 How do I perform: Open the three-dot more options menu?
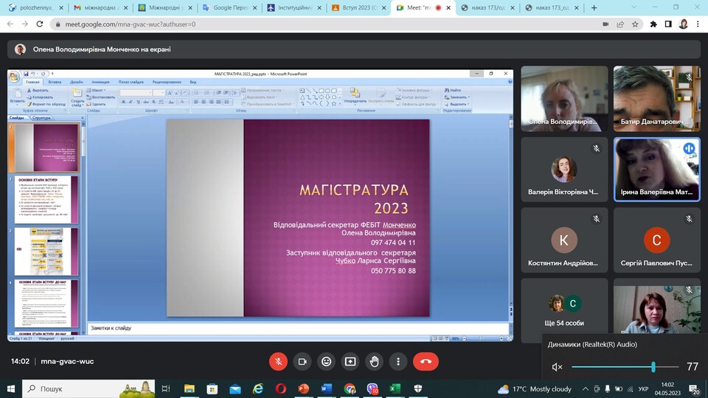click(398, 361)
